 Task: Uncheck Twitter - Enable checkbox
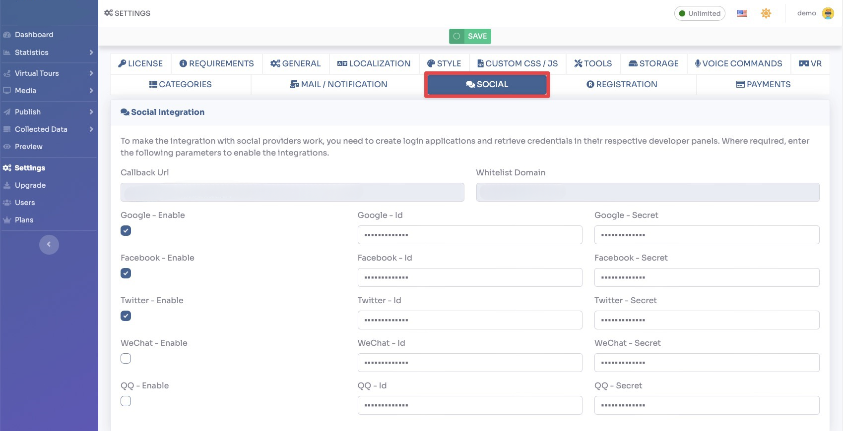[x=126, y=316]
